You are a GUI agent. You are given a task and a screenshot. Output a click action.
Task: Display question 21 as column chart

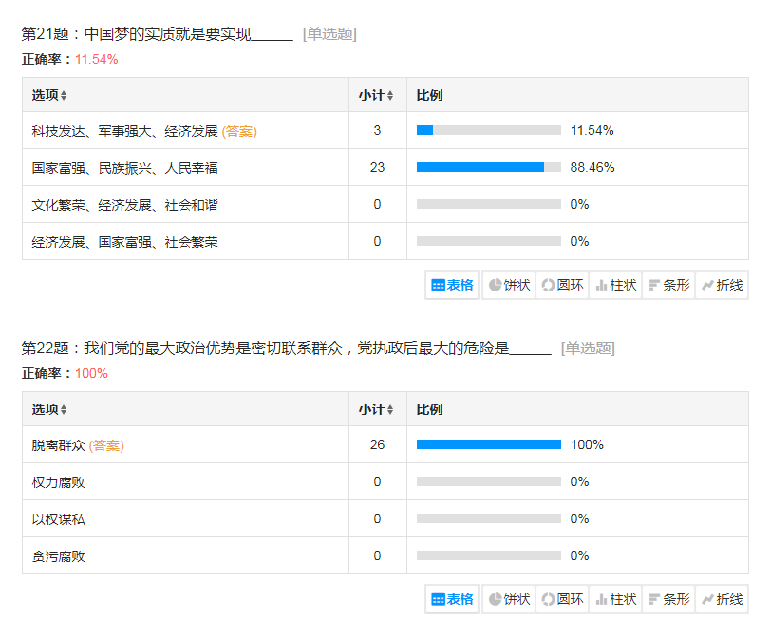(x=615, y=285)
